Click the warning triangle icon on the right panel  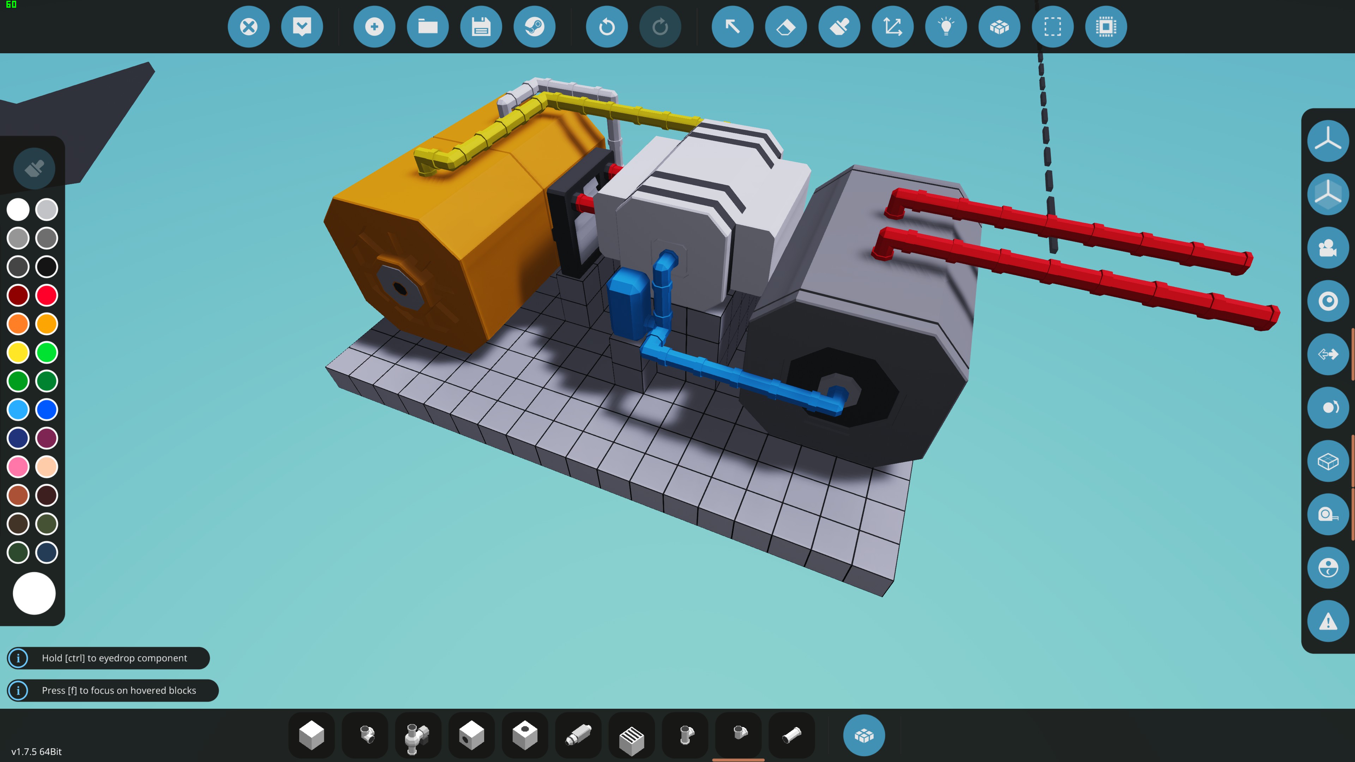[x=1327, y=622]
